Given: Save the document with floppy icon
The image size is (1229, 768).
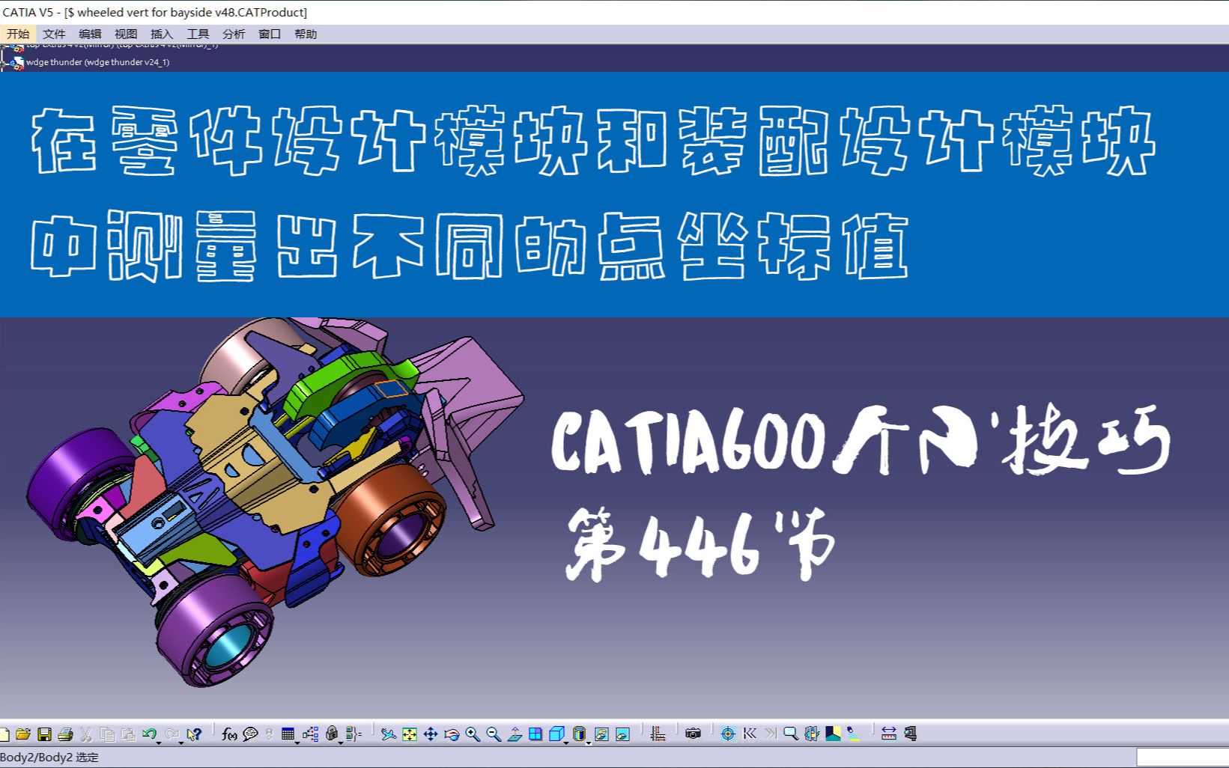Looking at the screenshot, I should click(x=44, y=734).
